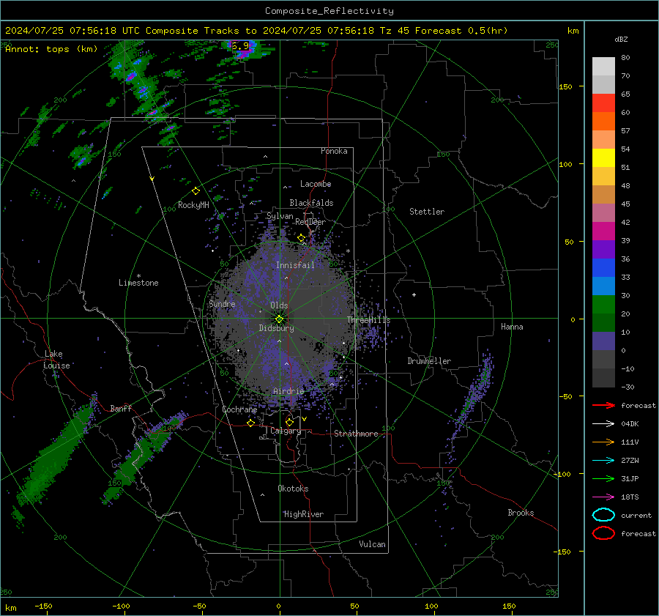The image size is (659, 616).
Task: Select the 42 dBZ magenta color swatch
Action: pos(603,231)
